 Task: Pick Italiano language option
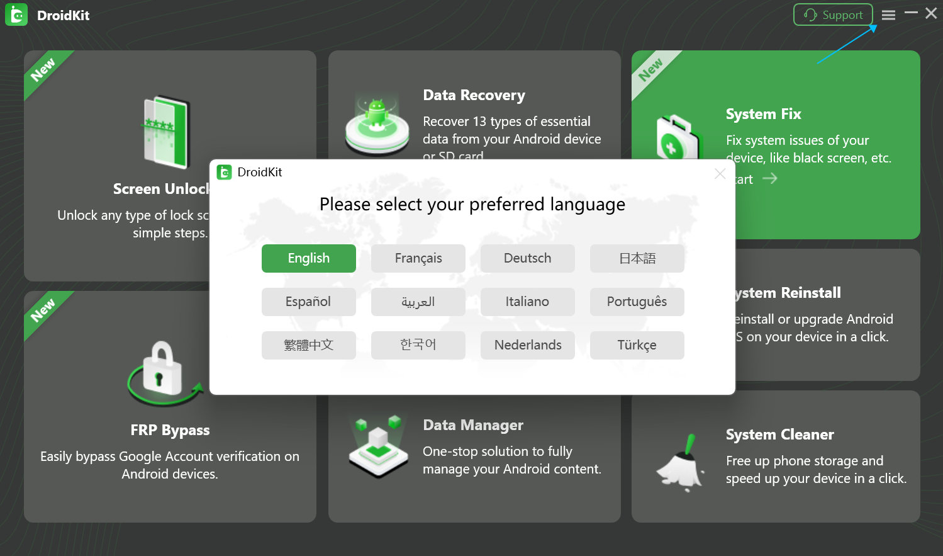[528, 302]
